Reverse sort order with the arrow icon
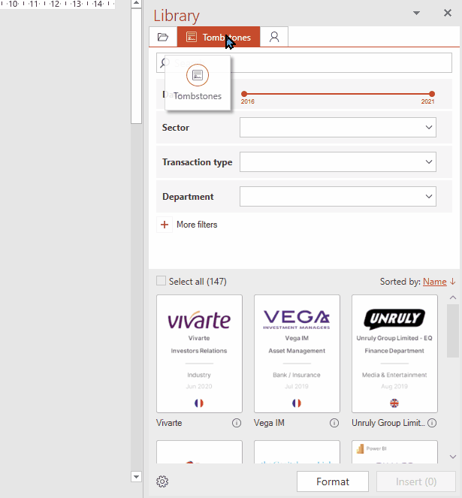The width and height of the screenshot is (462, 498). 453,282
